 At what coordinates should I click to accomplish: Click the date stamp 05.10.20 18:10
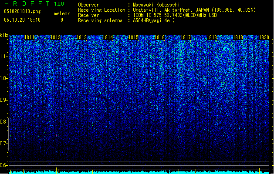tap(22, 20)
